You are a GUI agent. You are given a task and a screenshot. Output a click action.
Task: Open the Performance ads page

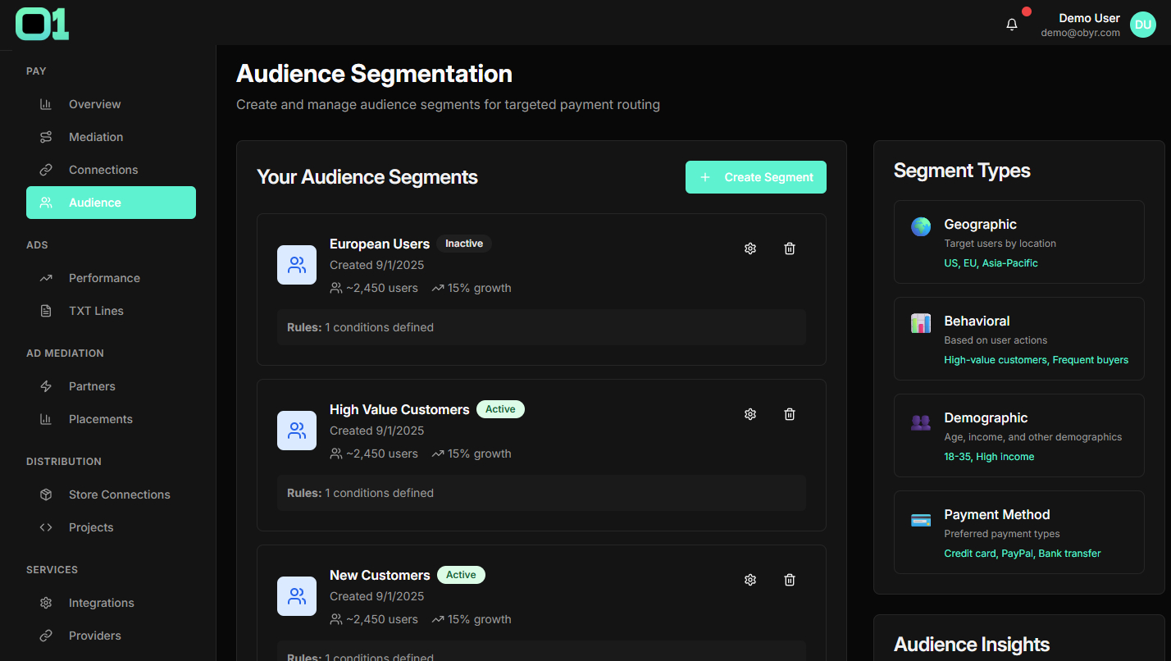point(104,278)
